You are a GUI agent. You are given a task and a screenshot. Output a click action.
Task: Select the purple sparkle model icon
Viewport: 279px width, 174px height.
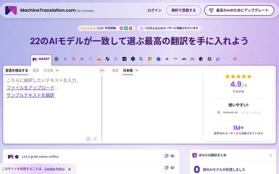(x=116, y=59)
